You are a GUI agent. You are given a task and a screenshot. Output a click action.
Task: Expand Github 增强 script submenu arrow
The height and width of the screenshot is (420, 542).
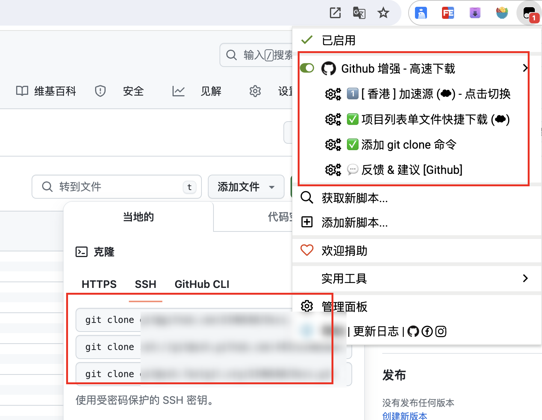tap(525, 68)
